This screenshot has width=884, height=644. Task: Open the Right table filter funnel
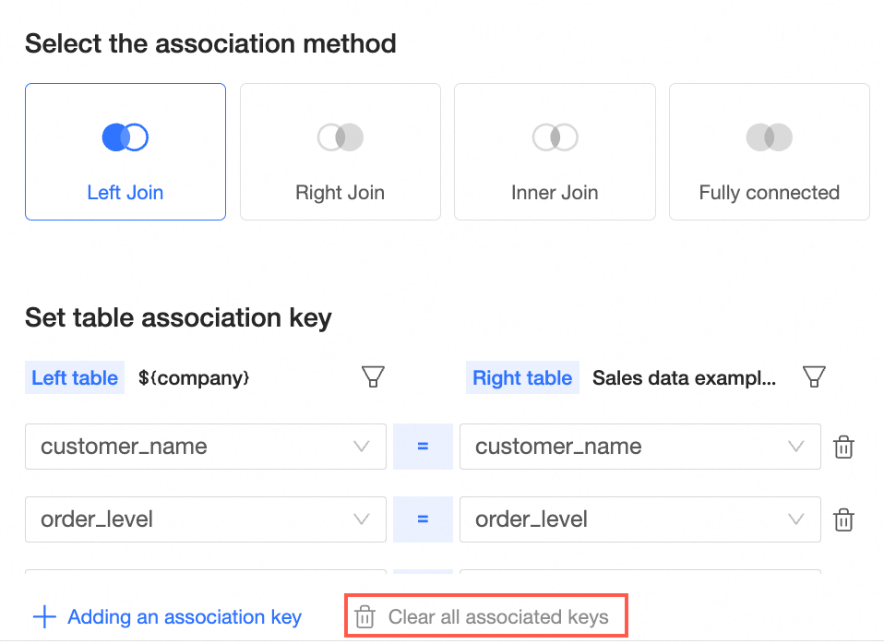[x=814, y=376]
